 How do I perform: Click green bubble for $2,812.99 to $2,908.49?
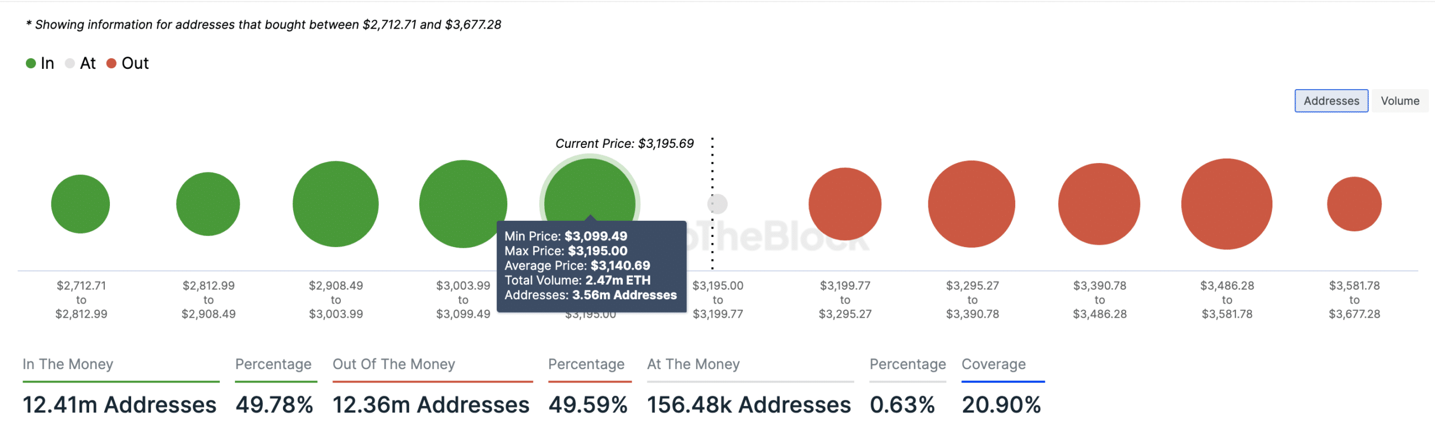(x=208, y=204)
